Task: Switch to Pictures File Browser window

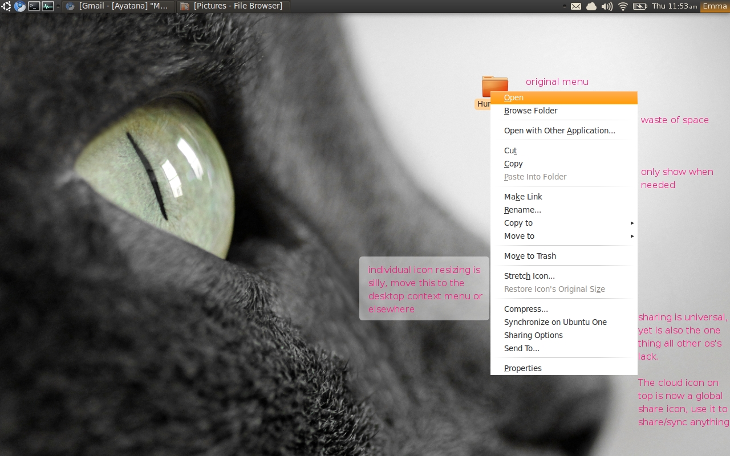Action: 232,6
